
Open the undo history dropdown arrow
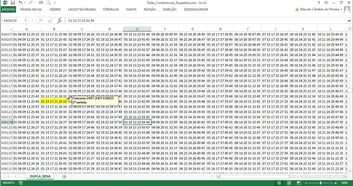click(x=24, y=3)
